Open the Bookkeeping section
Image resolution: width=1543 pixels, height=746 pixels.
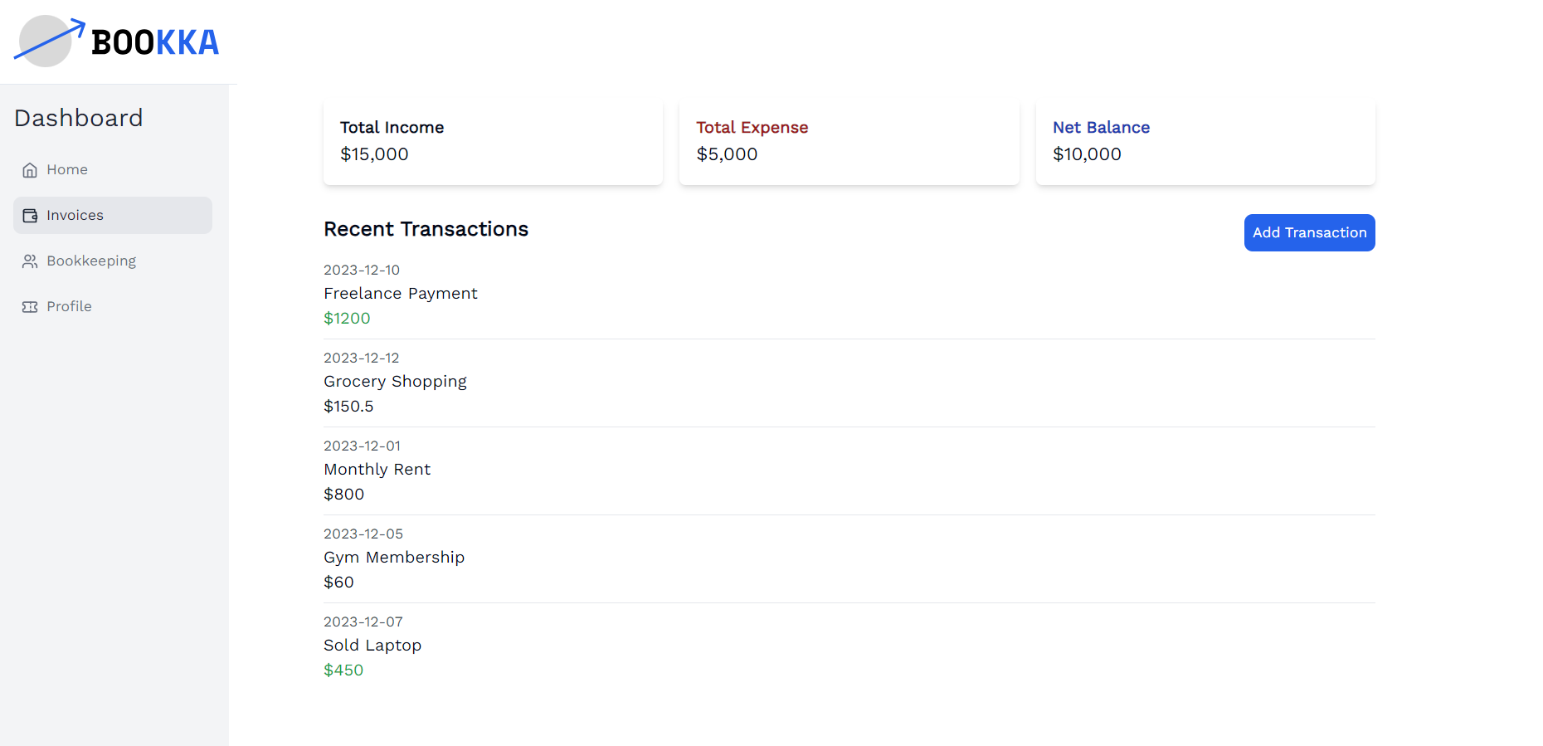(91, 261)
